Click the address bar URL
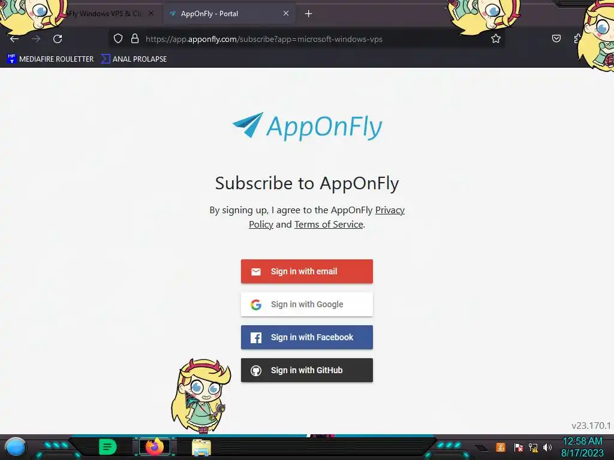 [264, 39]
